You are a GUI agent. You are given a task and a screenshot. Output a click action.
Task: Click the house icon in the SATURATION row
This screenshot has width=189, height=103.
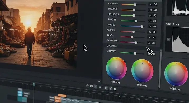(149, 43)
